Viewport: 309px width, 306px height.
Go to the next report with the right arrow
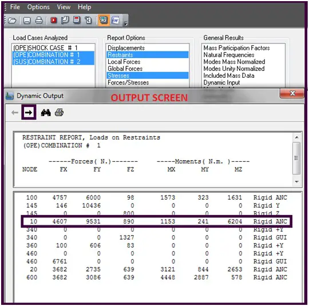click(29, 112)
